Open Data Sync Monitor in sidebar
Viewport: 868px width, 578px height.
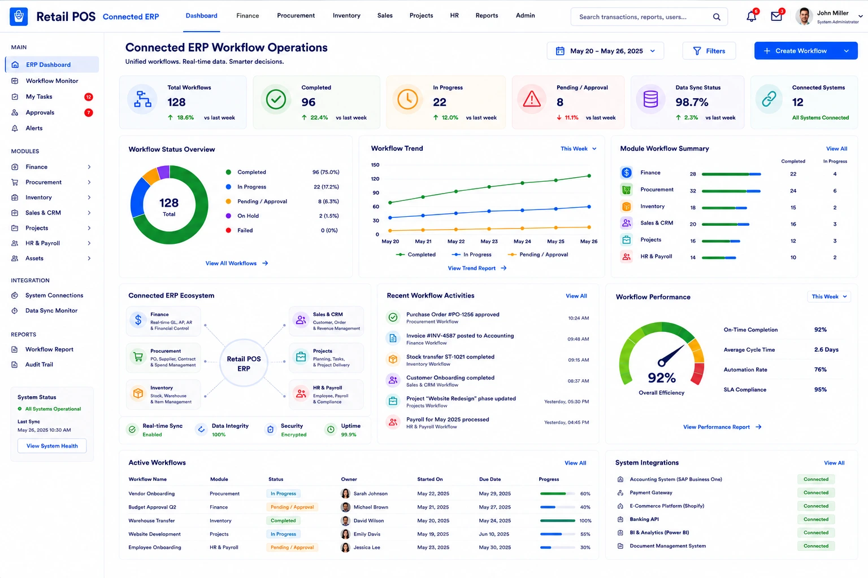click(52, 311)
